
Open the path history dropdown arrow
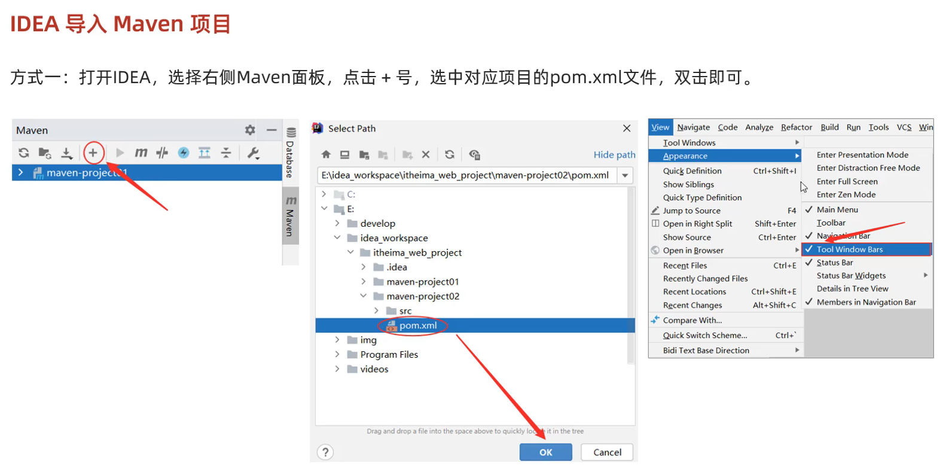pos(625,175)
